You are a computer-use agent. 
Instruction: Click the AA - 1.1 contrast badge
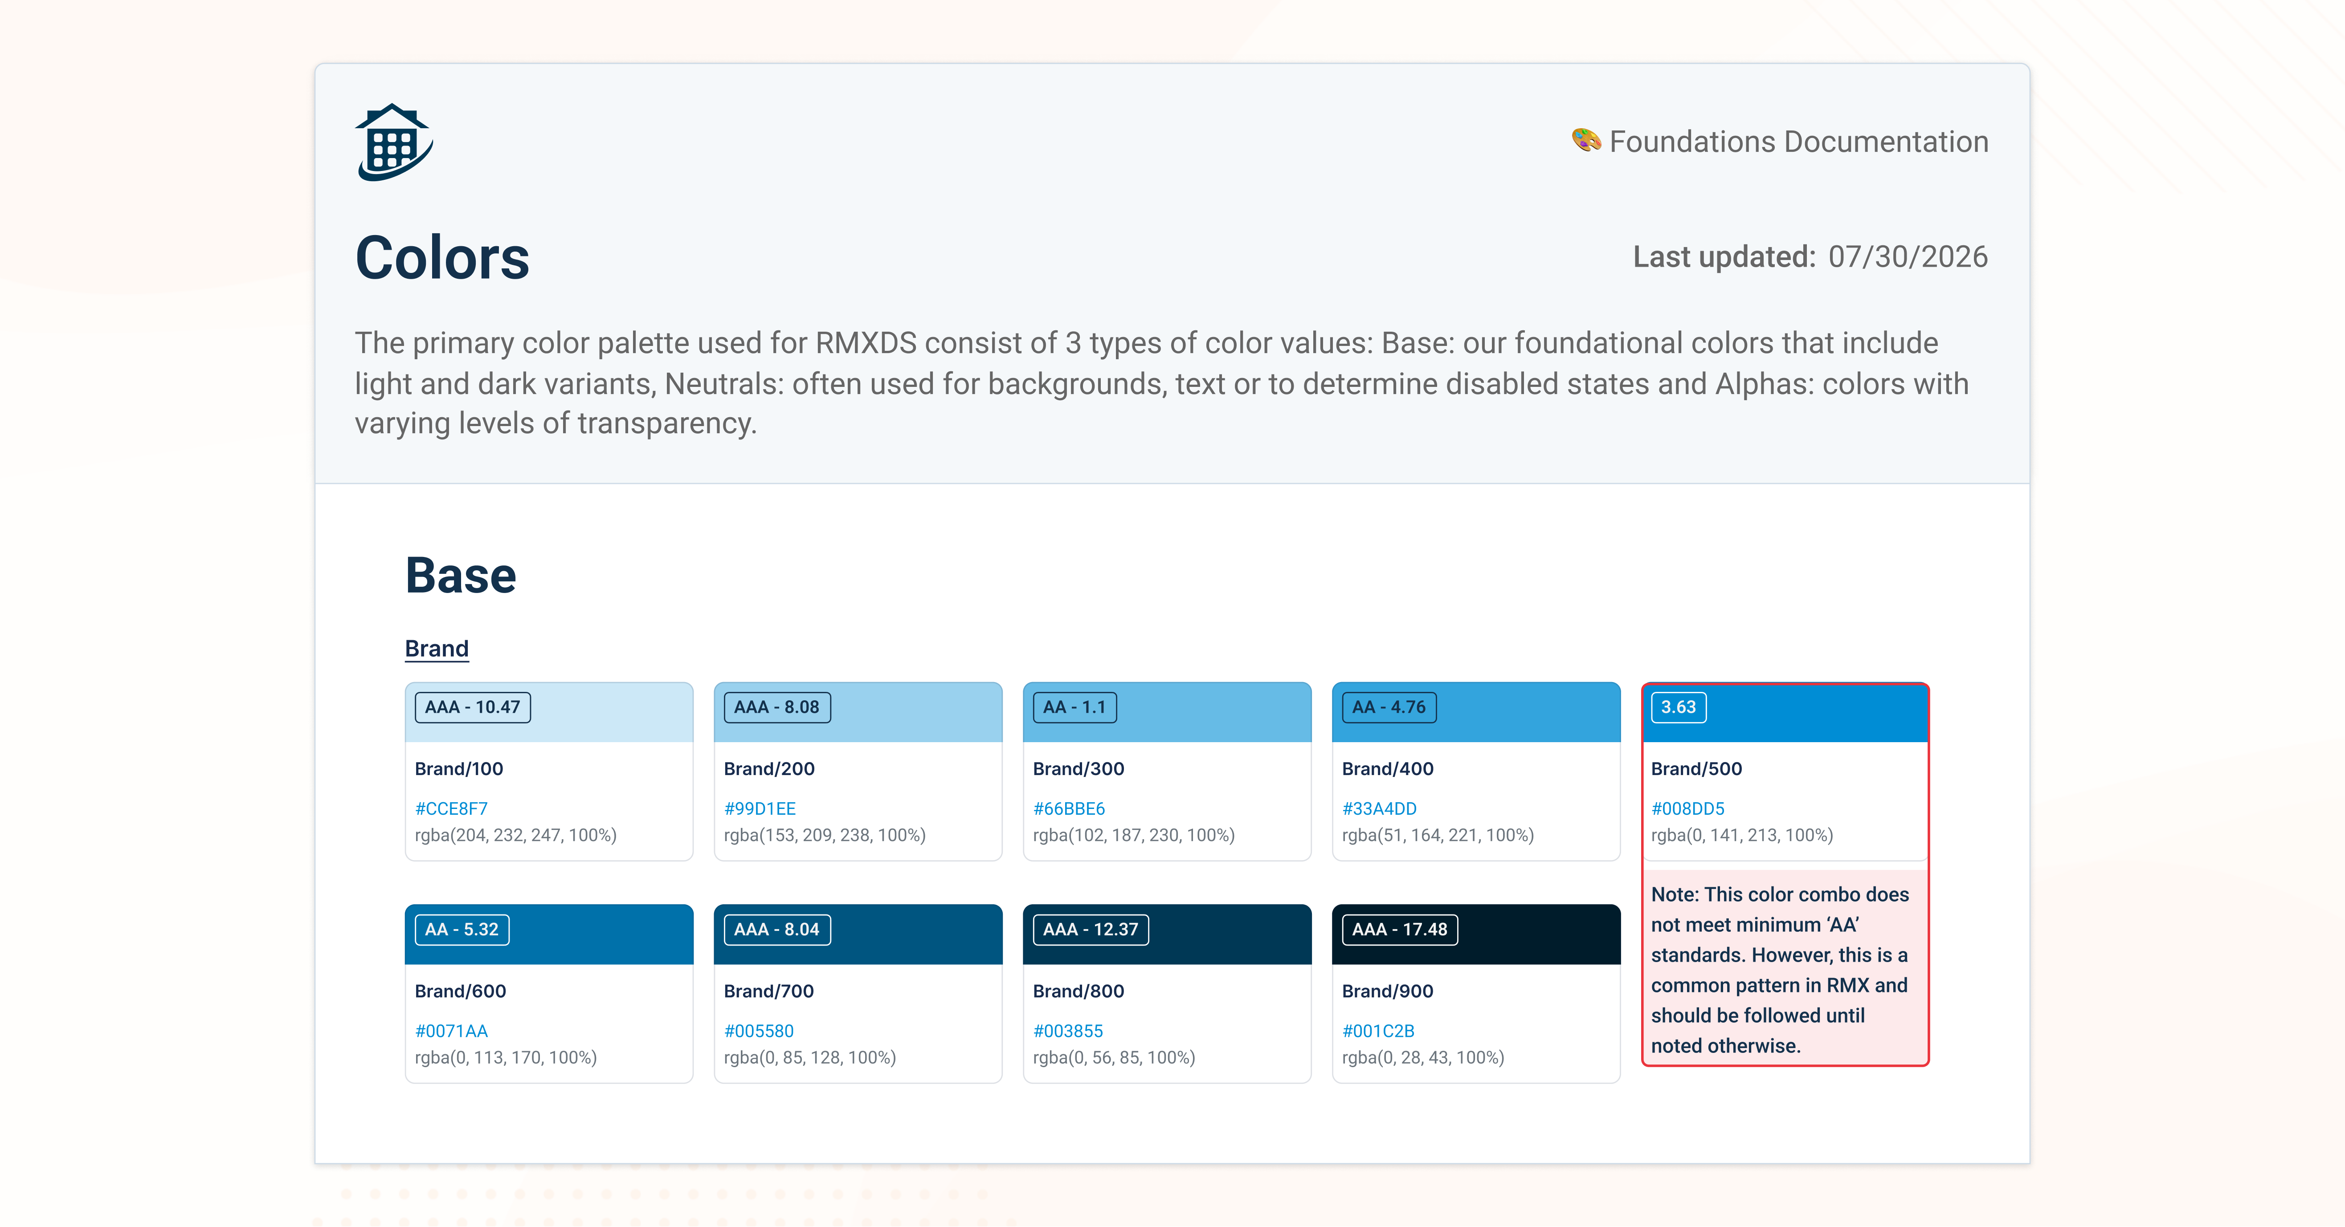(1074, 707)
